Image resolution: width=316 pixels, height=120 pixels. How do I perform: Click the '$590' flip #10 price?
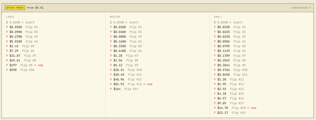click(13, 70)
